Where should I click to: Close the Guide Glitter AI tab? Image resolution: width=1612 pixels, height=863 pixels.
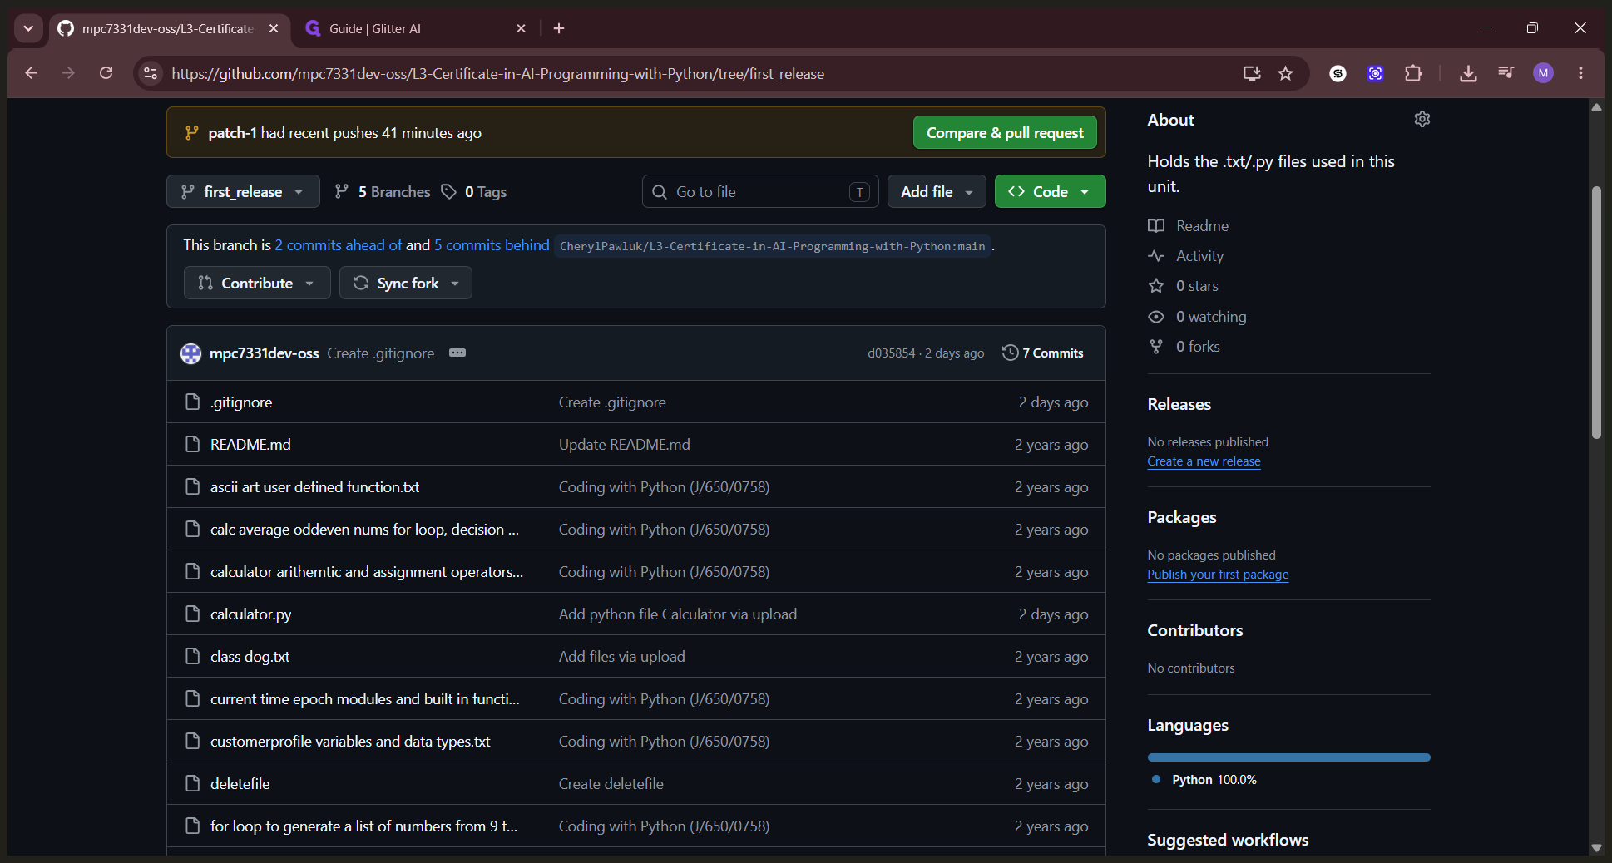tap(521, 28)
